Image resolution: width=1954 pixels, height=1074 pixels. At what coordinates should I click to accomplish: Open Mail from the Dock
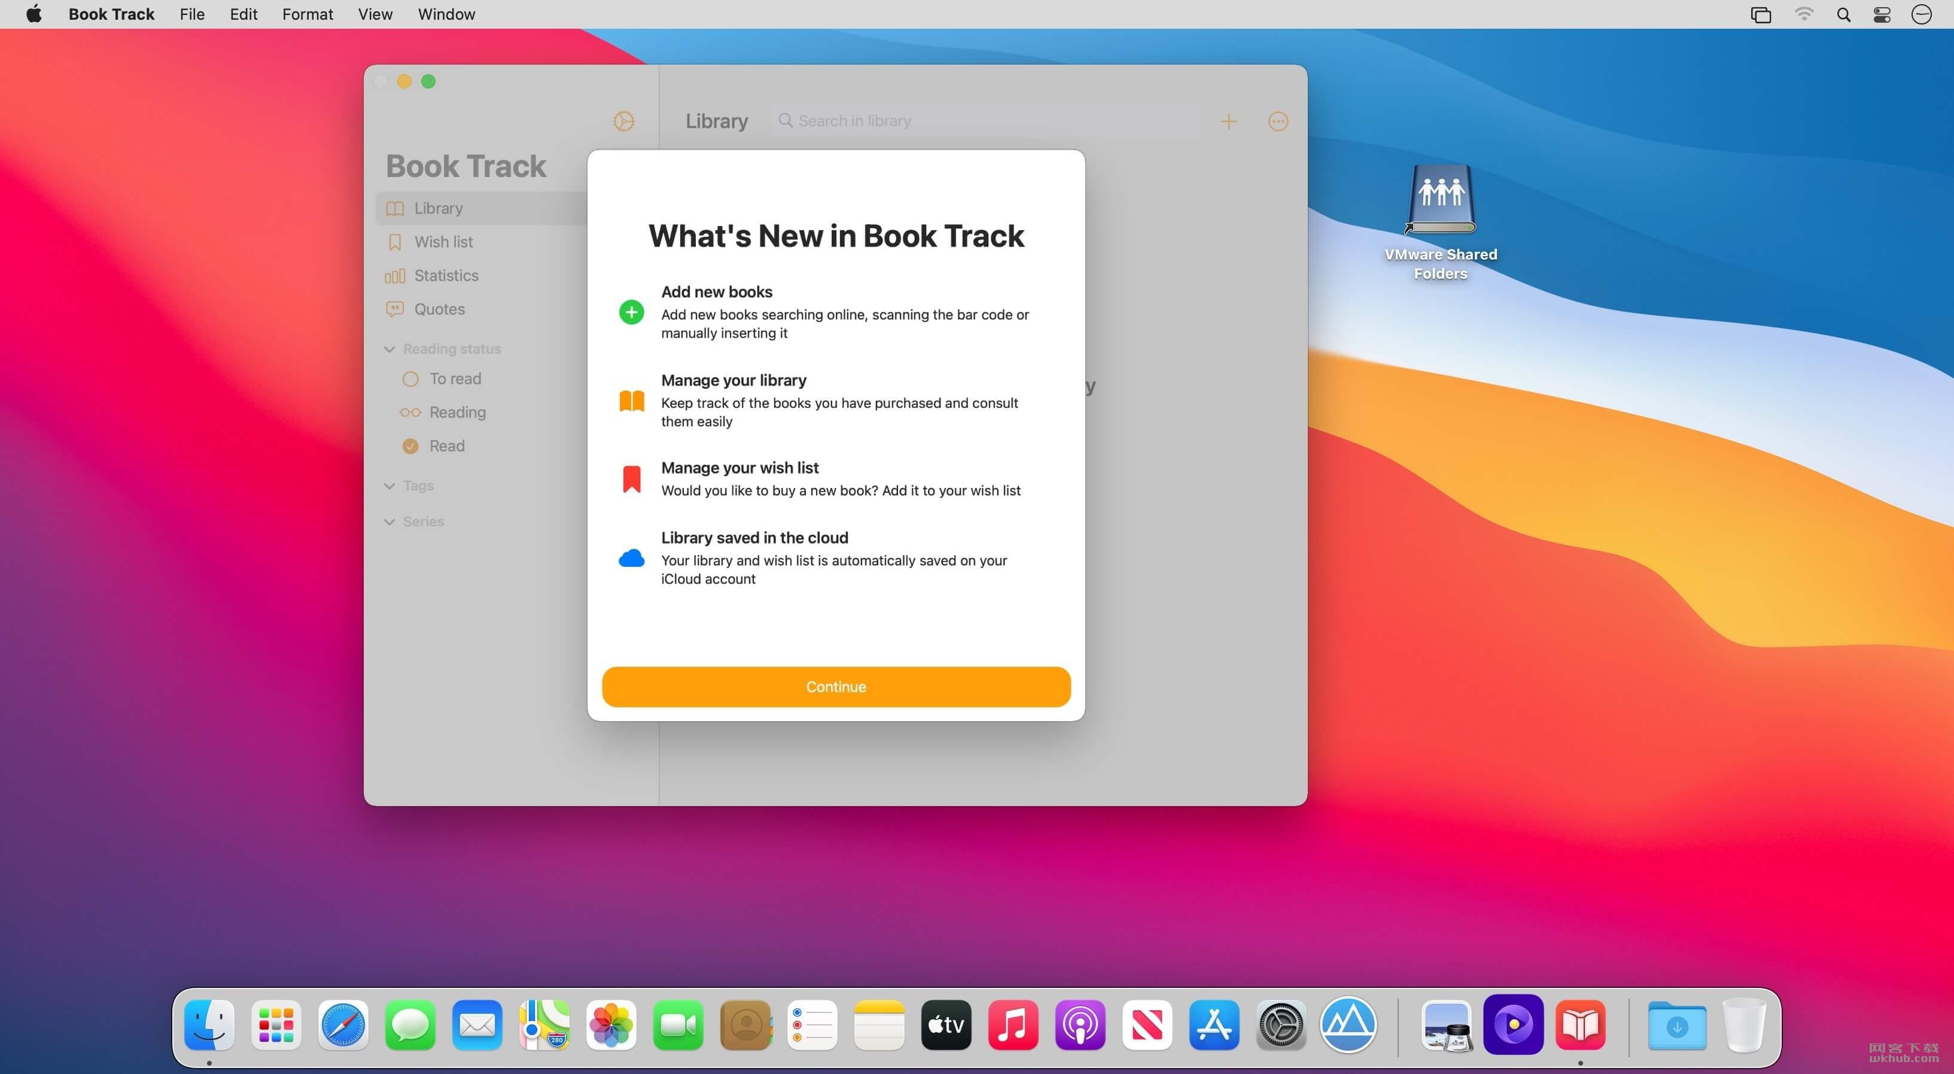point(477,1026)
